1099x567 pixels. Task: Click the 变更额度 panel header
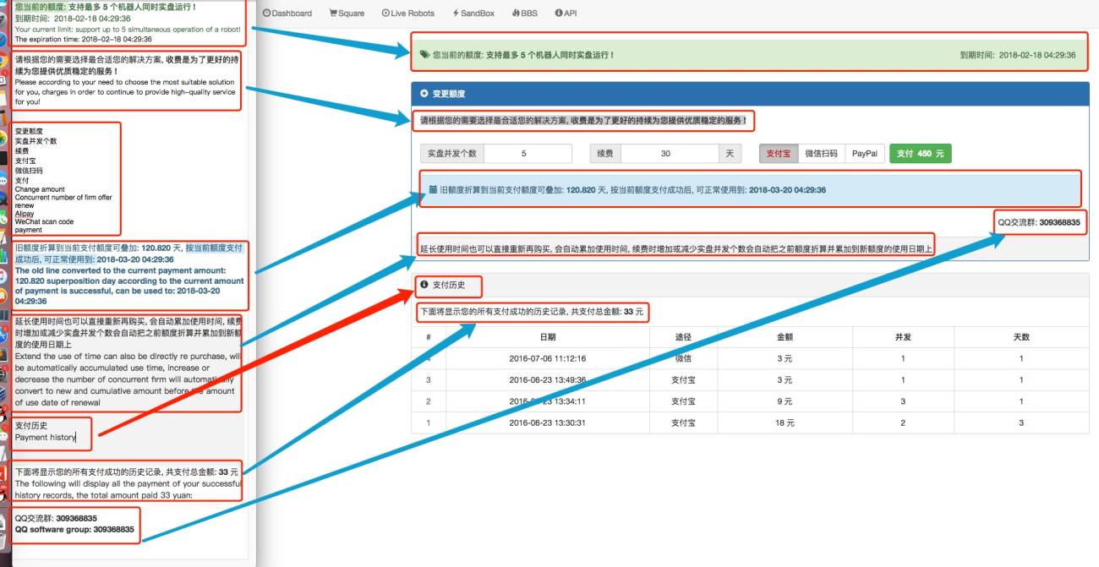point(750,94)
